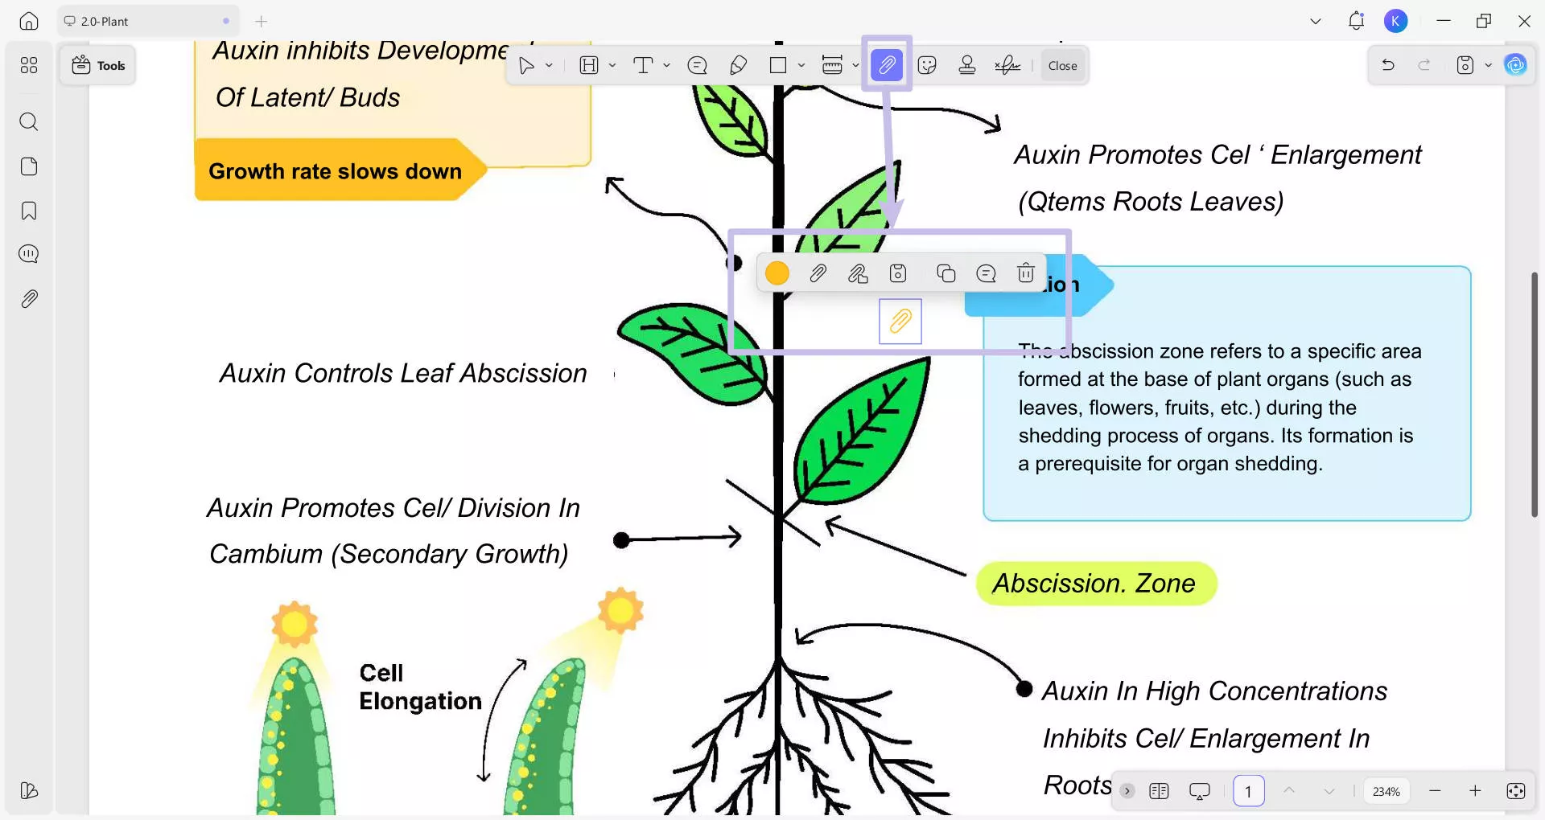Image resolution: width=1545 pixels, height=820 pixels.
Task: Open the Bookmarks panel in left sidebar
Action: [29, 211]
